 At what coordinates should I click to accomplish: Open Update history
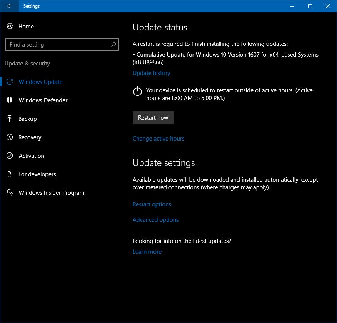point(151,73)
